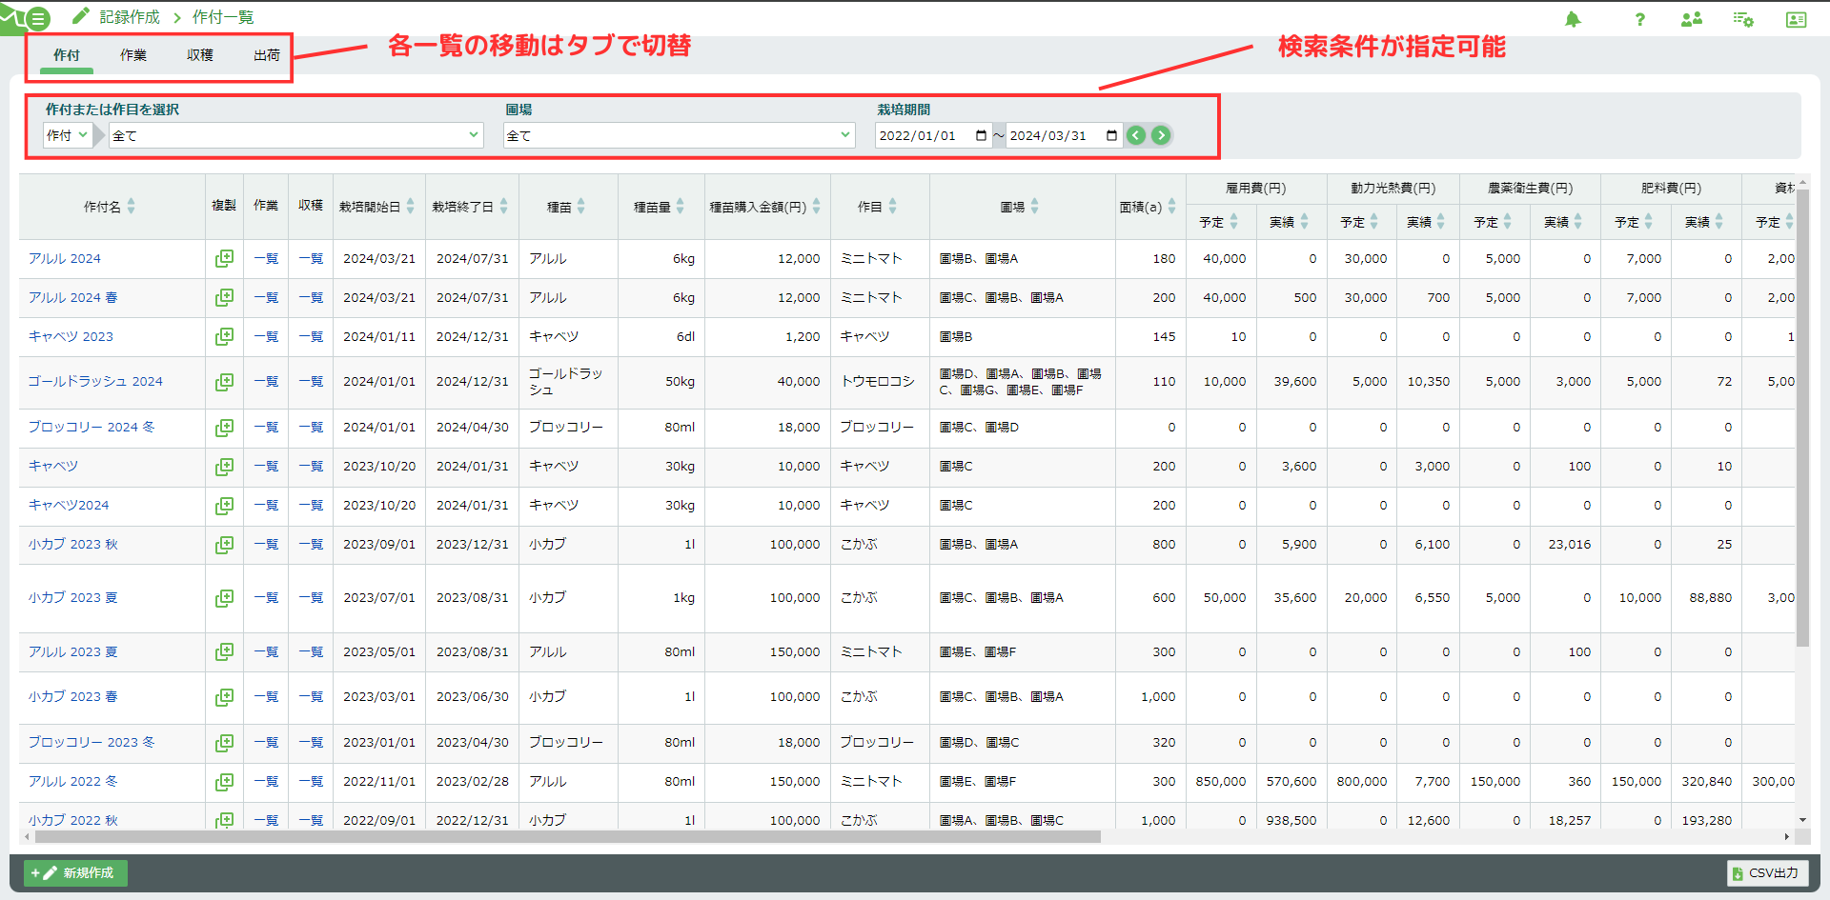Image resolution: width=1830 pixels, height=900 pixels.
Task: Switch to the 収穫 tab
Action: click(200, 55)
